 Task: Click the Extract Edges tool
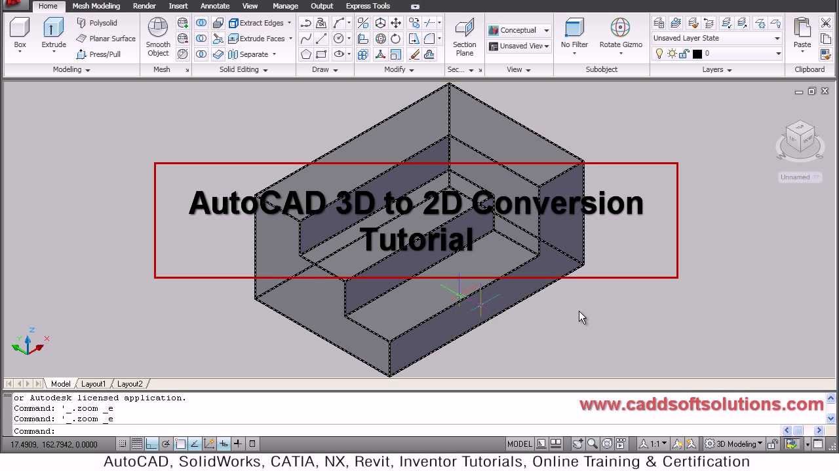[x=256, y=23]
